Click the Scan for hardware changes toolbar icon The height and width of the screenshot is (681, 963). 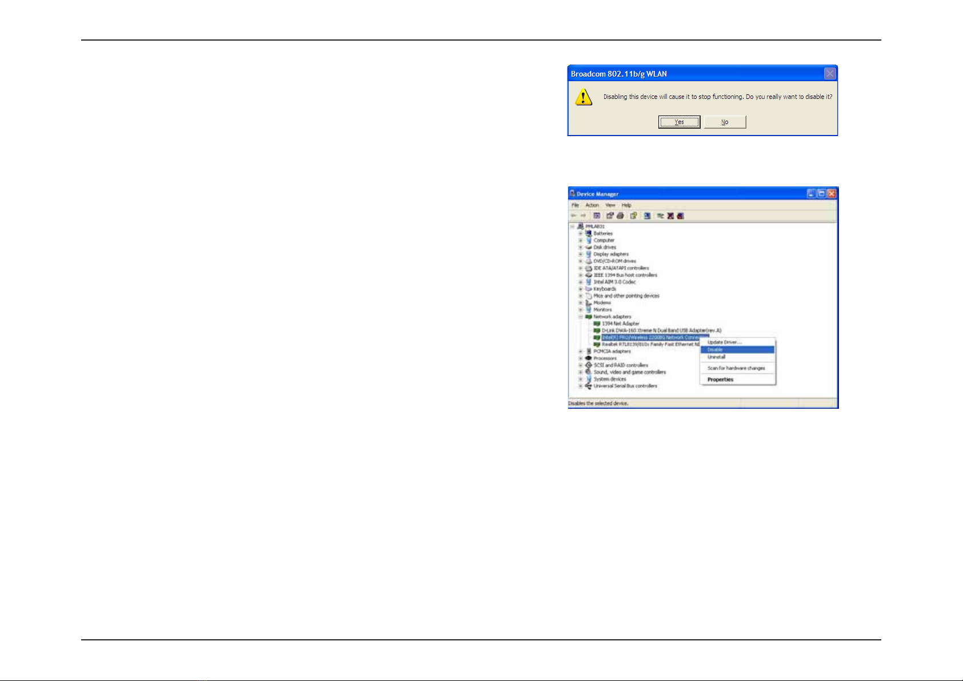click(x=647, y=216)
